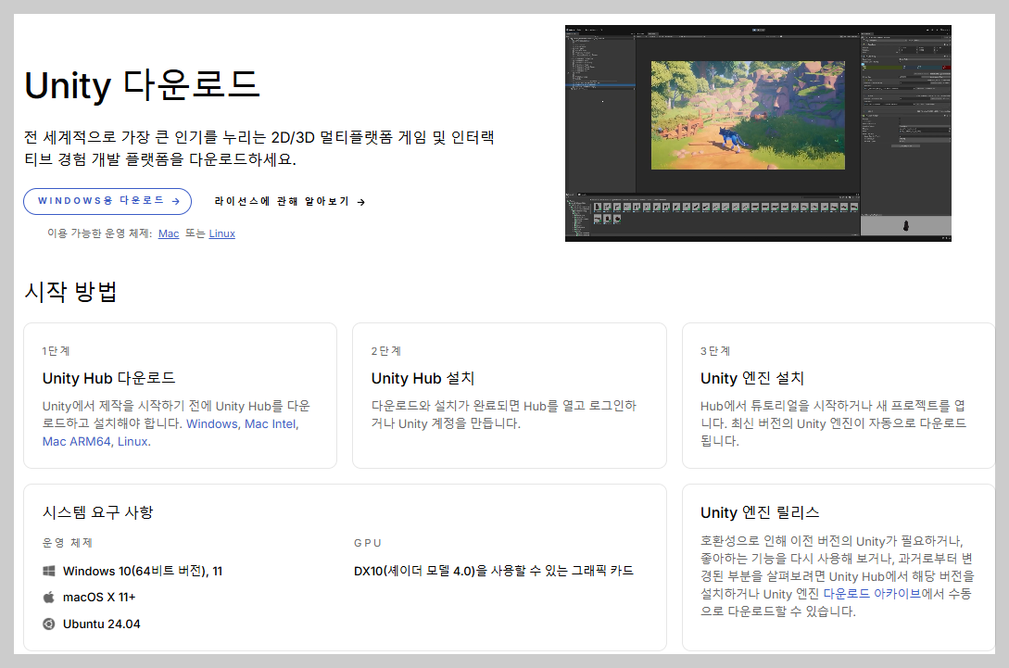Click arrow icon after 라이선스에 관해 알아보기

click(x=361, y=202)
